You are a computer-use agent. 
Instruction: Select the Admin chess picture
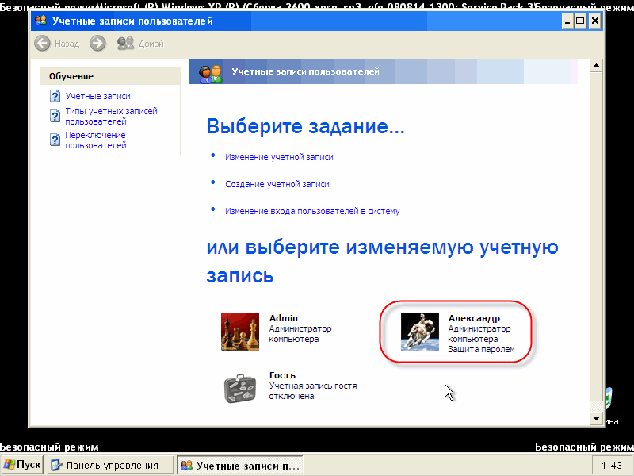[x=240, y=332]
